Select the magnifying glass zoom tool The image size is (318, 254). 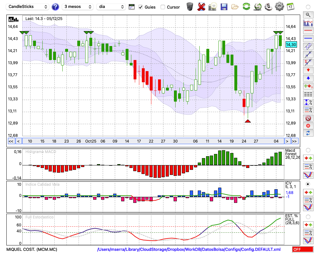pos(308,15)
